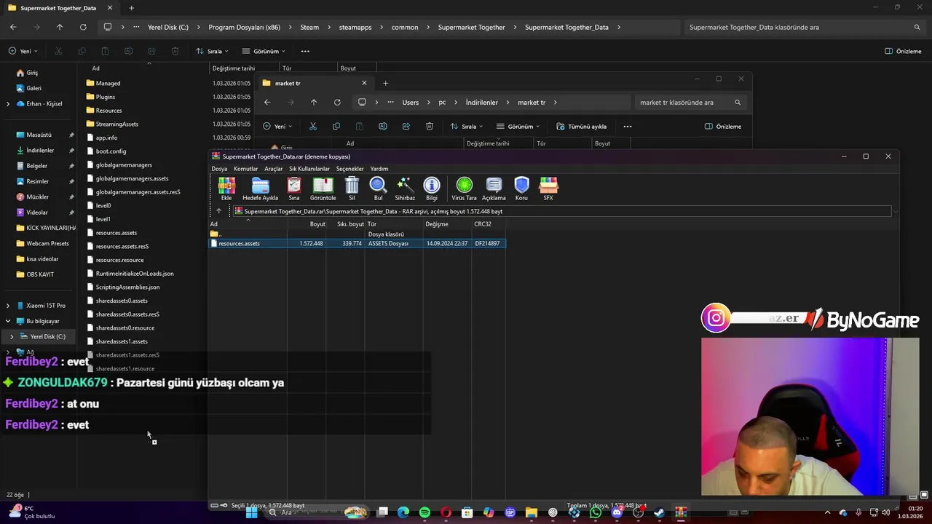This screenshot has height=524, width=932.
Task: Click the Açıklama comment icon
Action: coord(494,188)
